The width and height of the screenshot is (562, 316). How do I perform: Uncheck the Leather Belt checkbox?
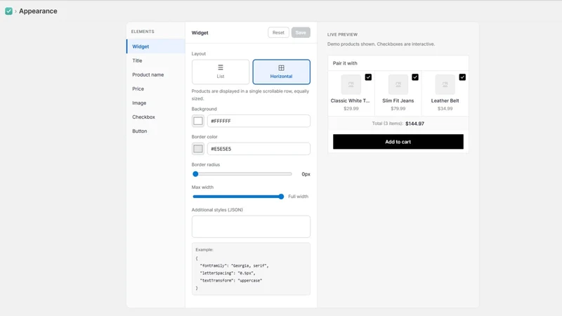[x=462, y=77]
